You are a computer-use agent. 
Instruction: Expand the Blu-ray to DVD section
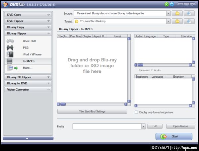pyautogui.click(x=28, y=83)
